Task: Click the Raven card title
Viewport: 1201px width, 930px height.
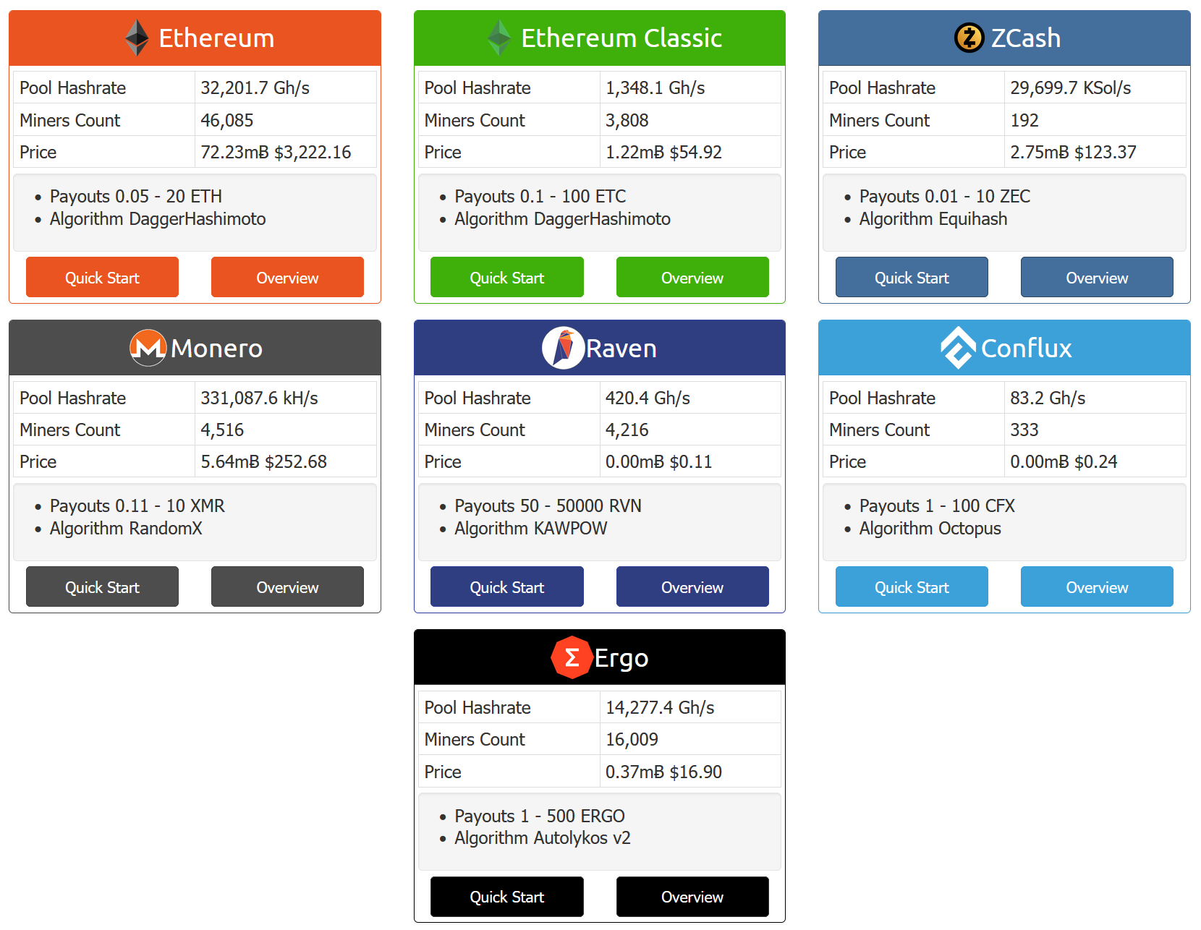Action: 621,348
